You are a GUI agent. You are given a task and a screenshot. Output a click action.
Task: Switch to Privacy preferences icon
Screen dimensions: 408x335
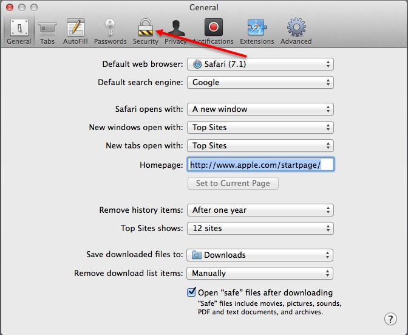175,28
